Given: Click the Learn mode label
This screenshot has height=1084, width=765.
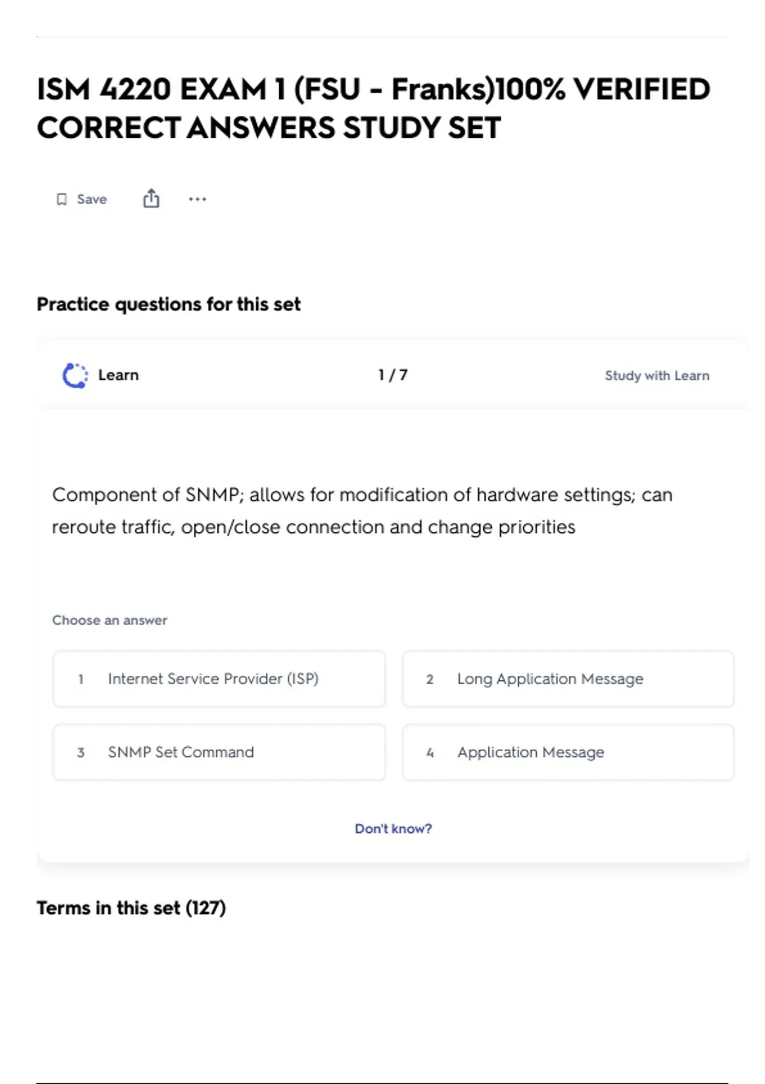Looking at the screenshot, I should pos(118,375).
